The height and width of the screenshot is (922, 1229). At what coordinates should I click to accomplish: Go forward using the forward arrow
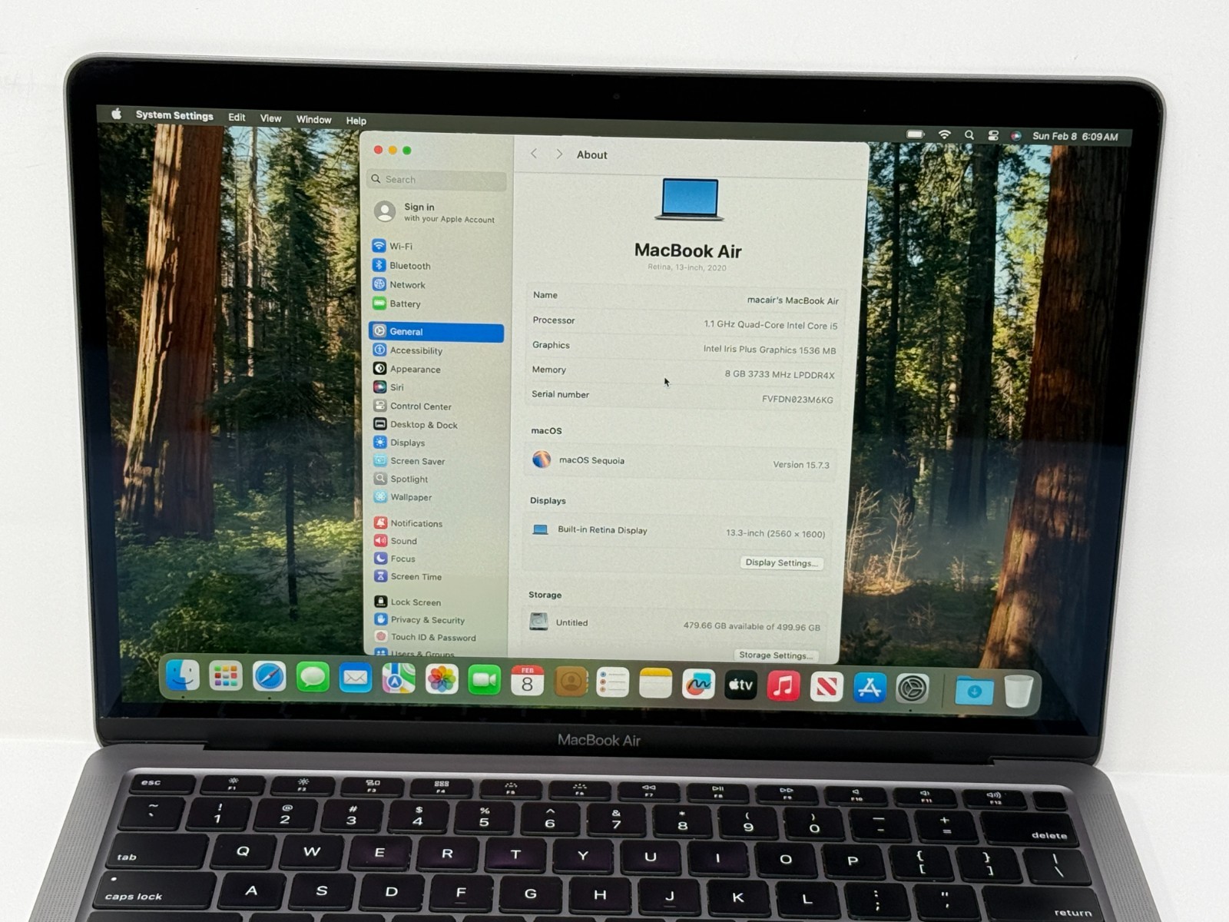[559, 154]
